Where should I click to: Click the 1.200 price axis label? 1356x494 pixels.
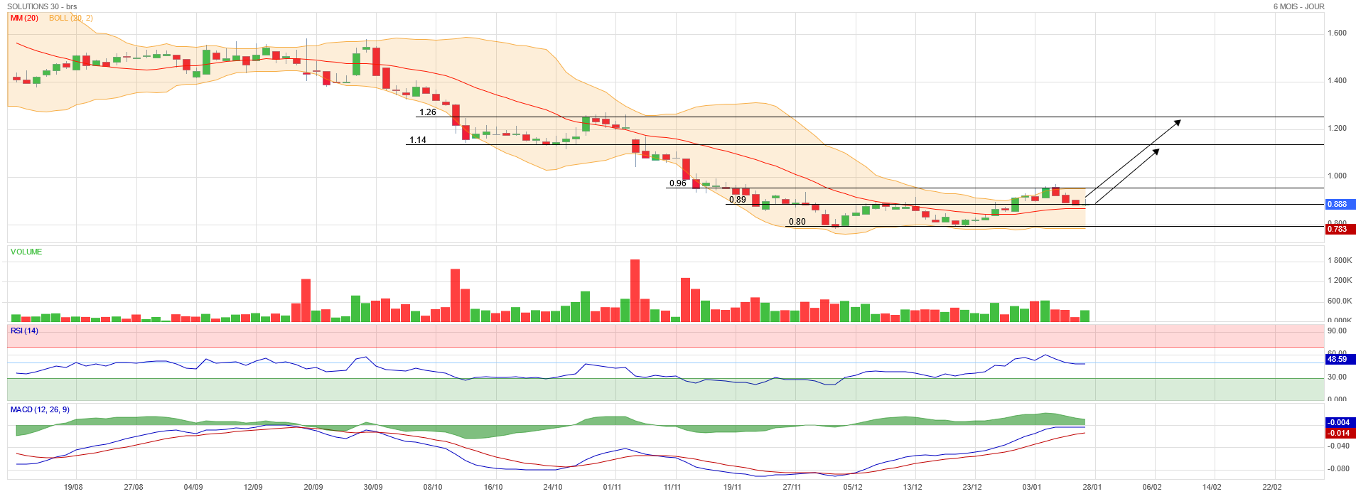coord(1337,128)
